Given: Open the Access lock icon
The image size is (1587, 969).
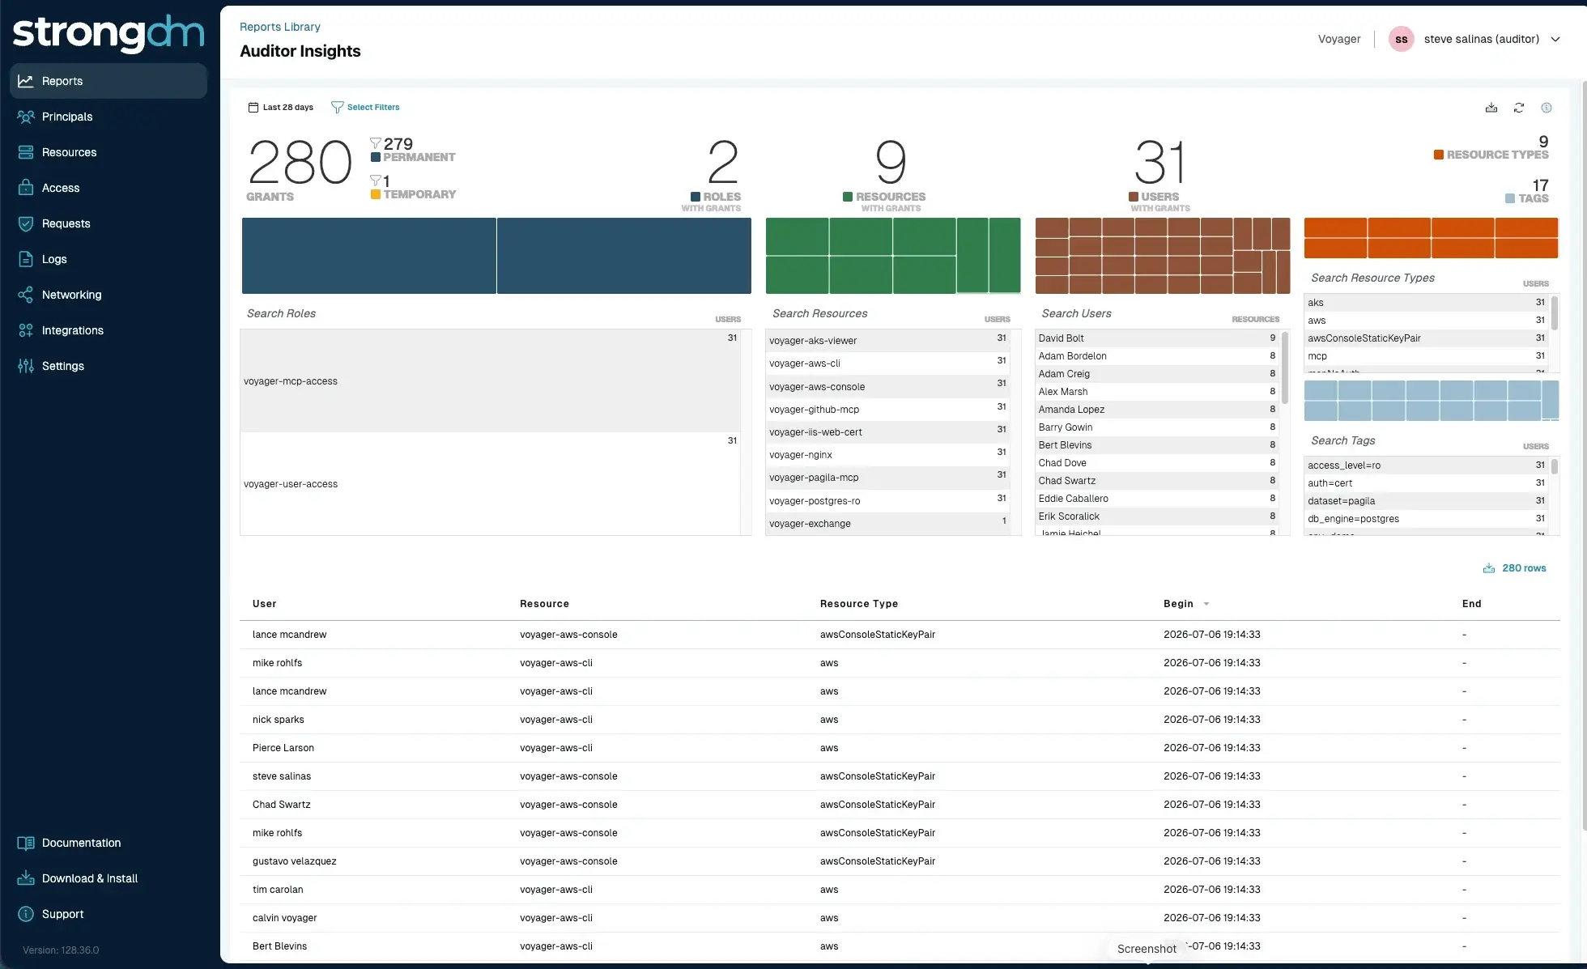Looking at the screenshot, I should coord(26,188).
